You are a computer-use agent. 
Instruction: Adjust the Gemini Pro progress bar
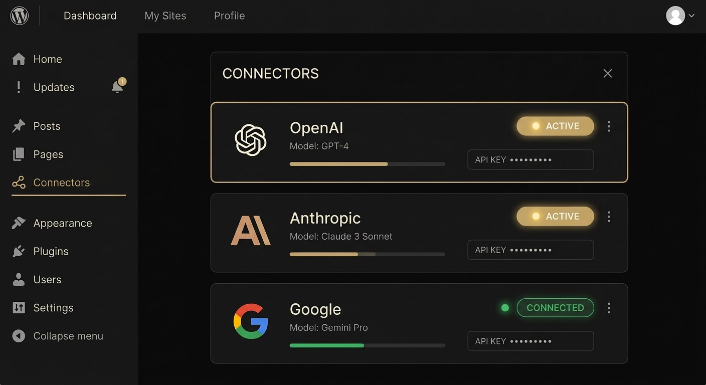point(367,345)
